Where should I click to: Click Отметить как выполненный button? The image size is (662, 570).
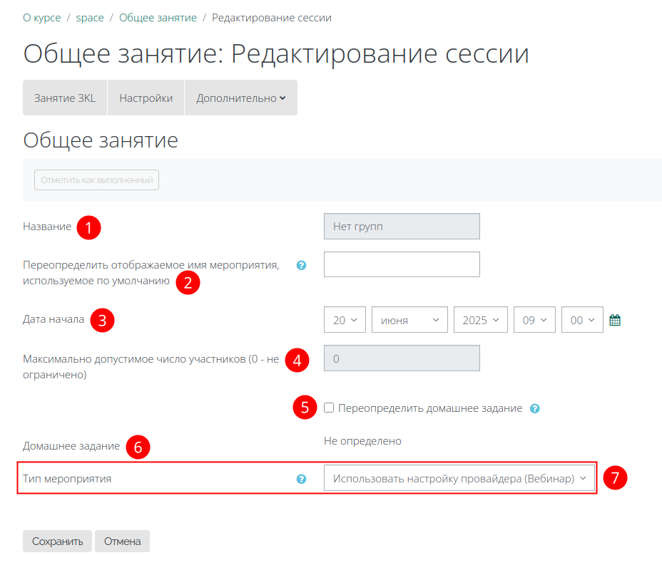pyautogui.click(x=97, y=180)
